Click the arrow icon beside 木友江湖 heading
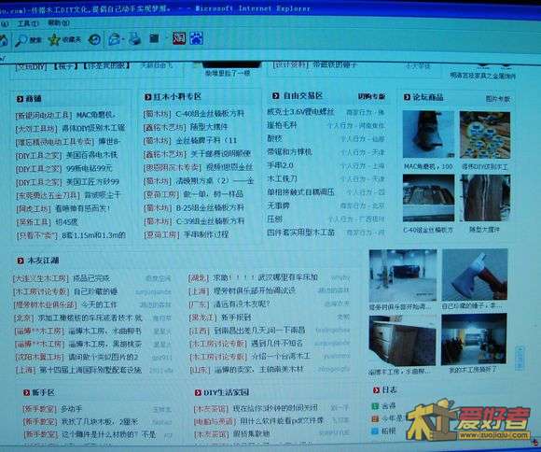Viewport: 541px width, 452px height. click(x=21, y=261)
